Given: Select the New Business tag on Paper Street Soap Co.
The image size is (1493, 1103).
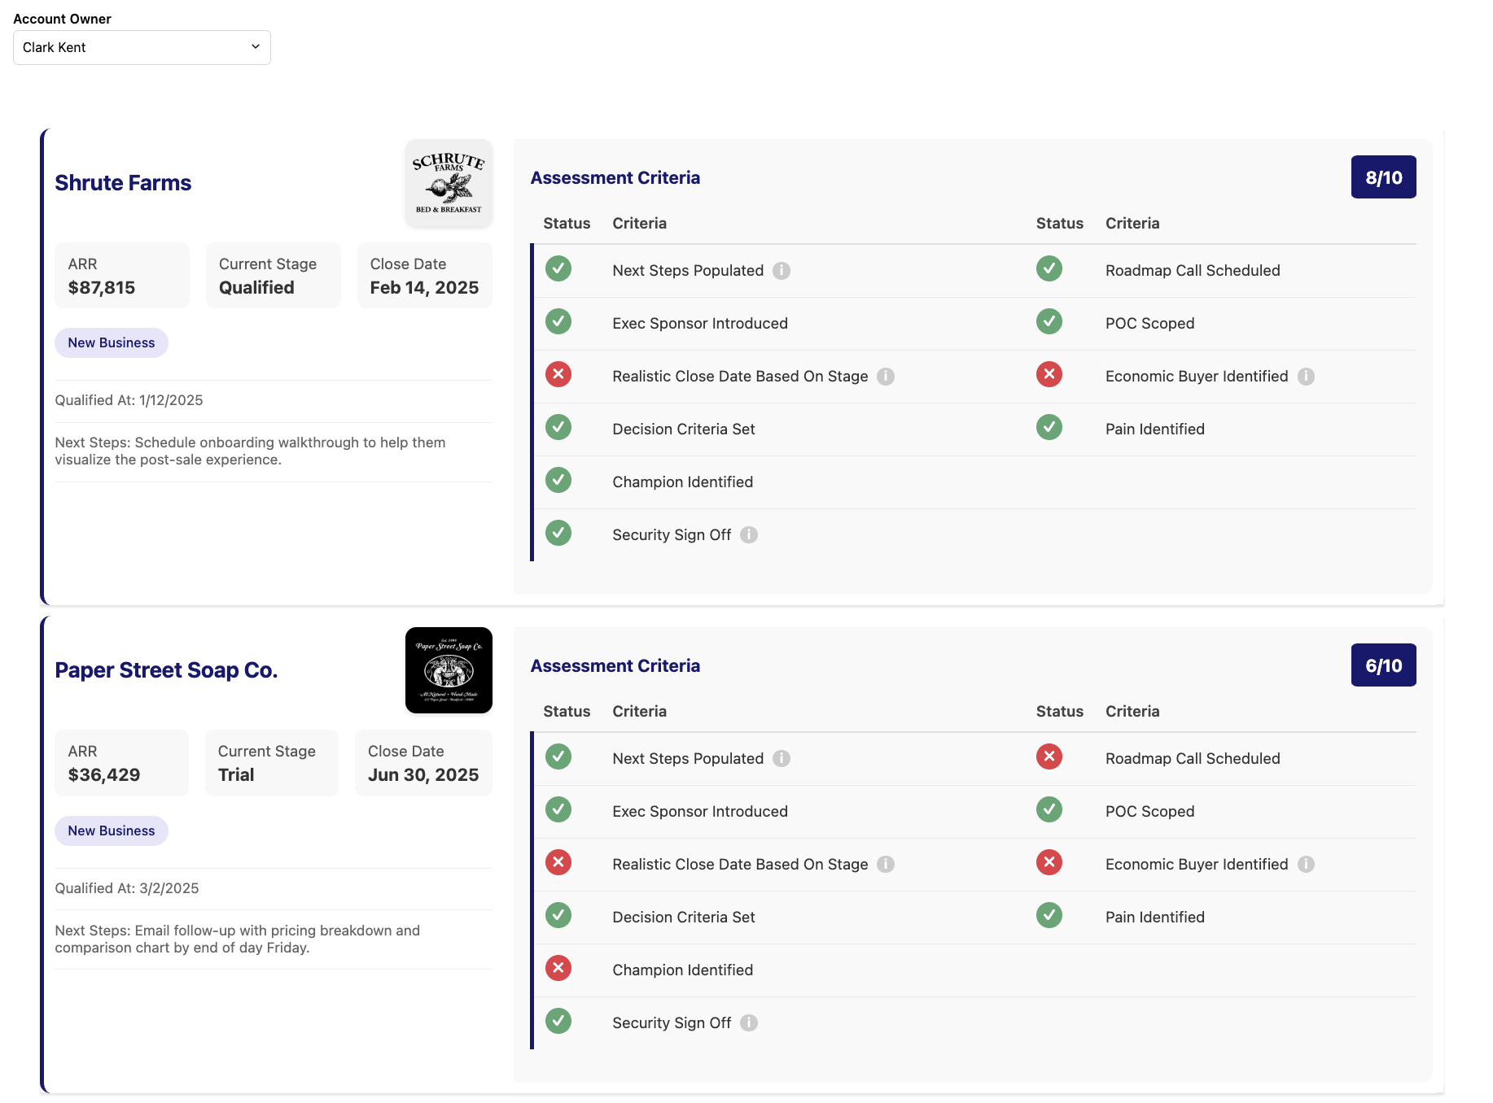Looking at the screenshot, I should pyautogui.click(x=111, y=831).
